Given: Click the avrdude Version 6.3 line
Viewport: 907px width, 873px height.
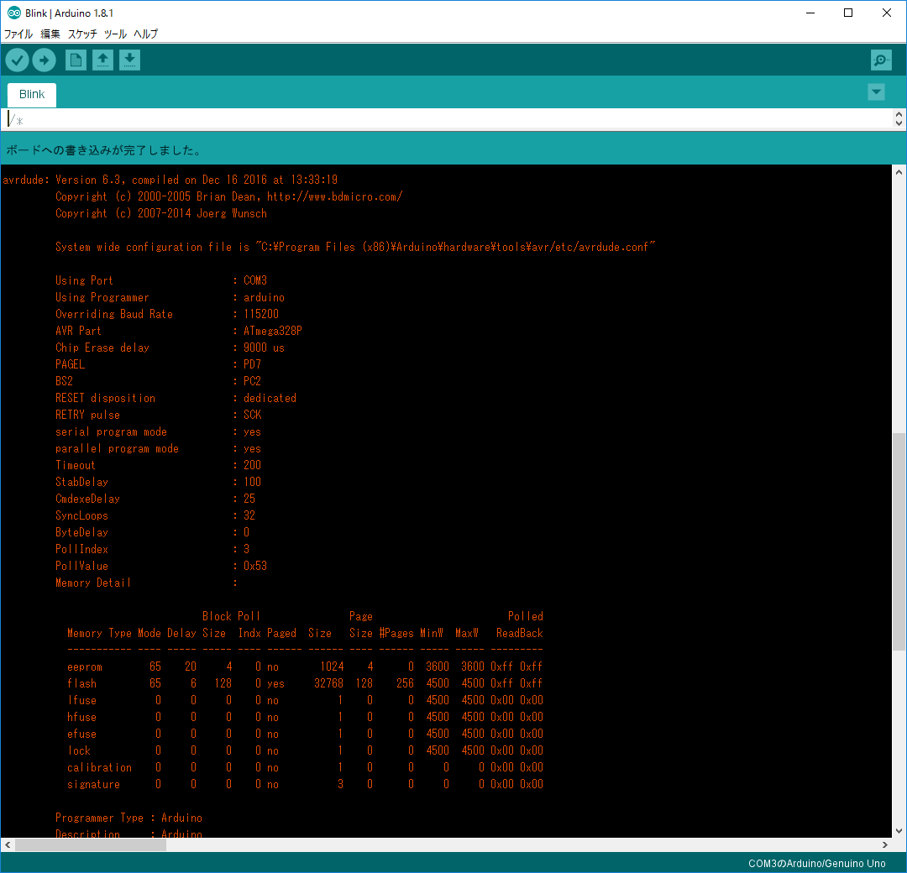Looking at the screenshot, I should [170, 180].
